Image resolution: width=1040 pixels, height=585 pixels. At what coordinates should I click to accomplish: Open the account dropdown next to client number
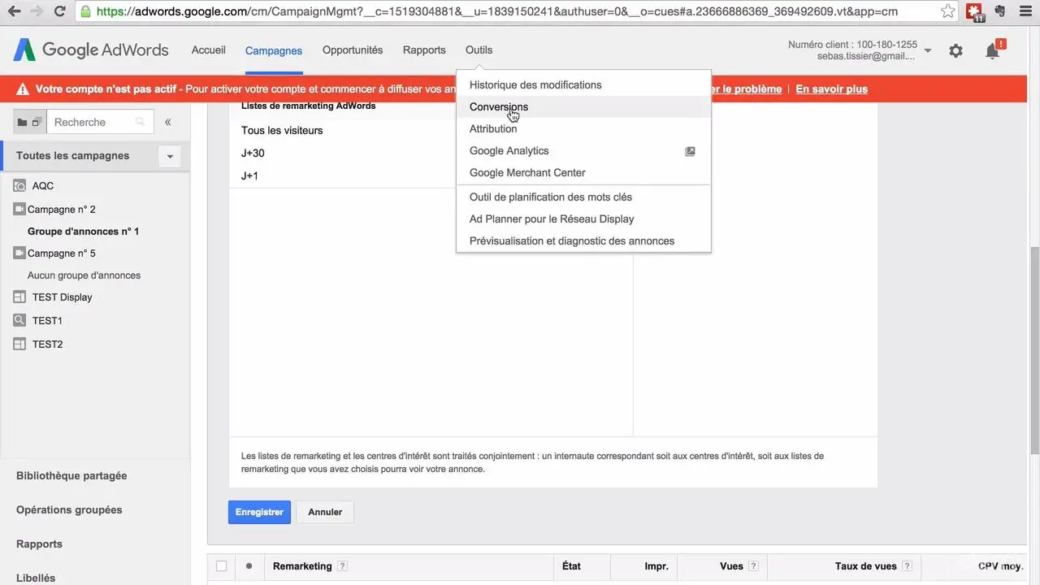tap(928, 50)
